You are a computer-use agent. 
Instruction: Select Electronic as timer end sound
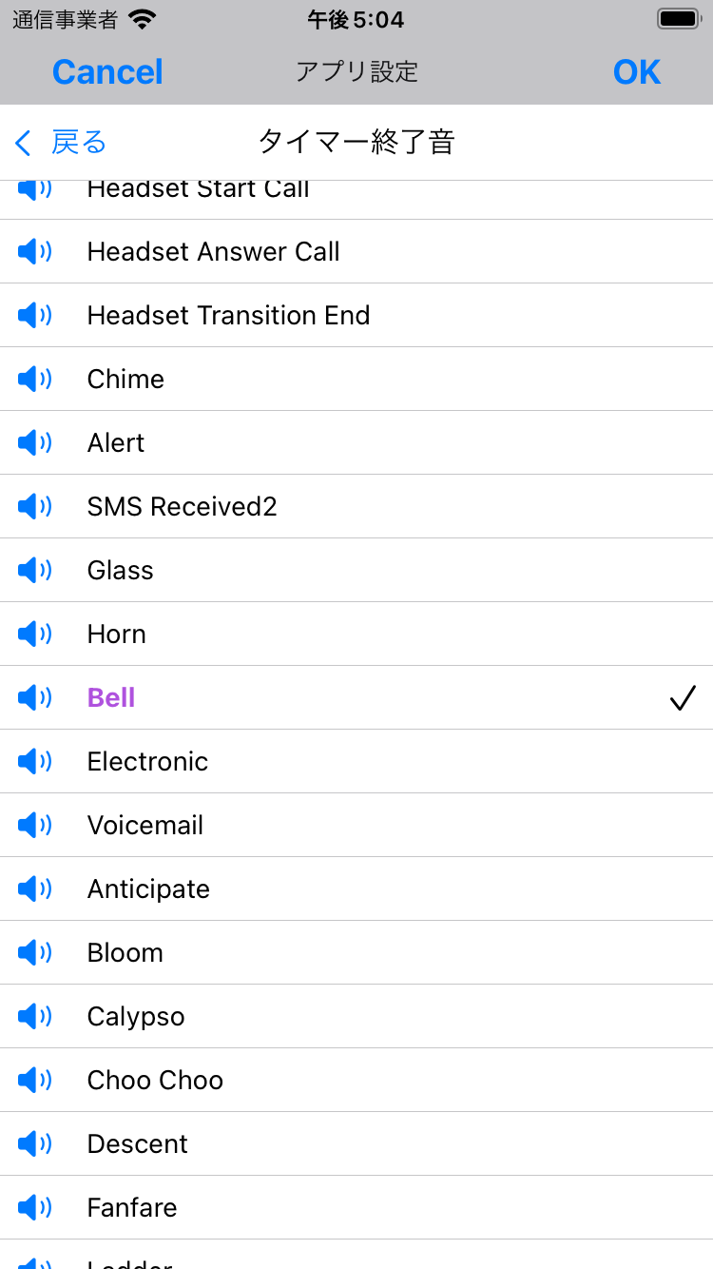pyautogui.click(x=356, y=761)
